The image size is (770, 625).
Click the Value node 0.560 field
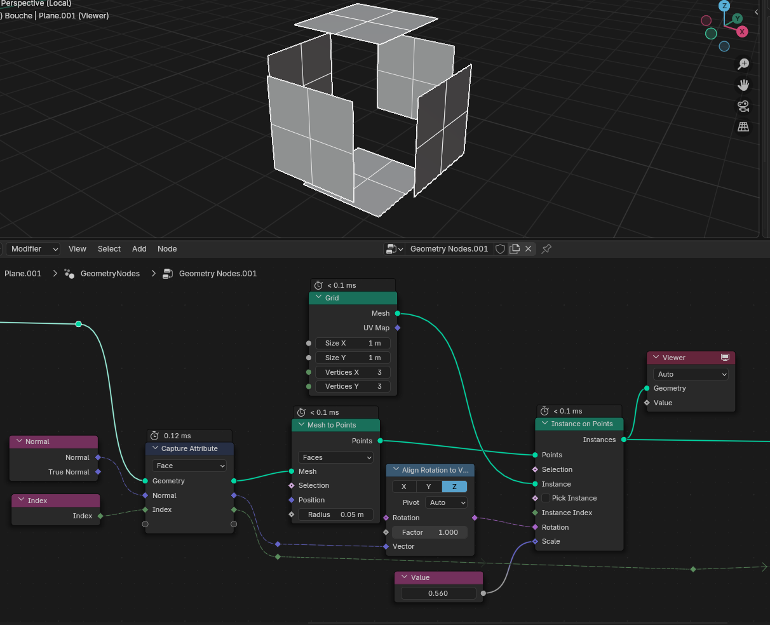click(438, 593)
